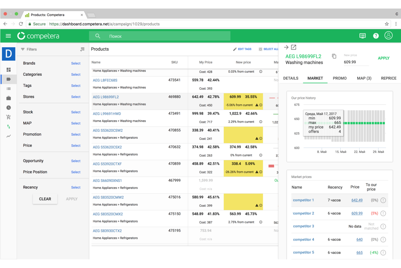This screenshot has height=268, width=401.
Task: Open the feedback message icon in the header
Action: 363,36
